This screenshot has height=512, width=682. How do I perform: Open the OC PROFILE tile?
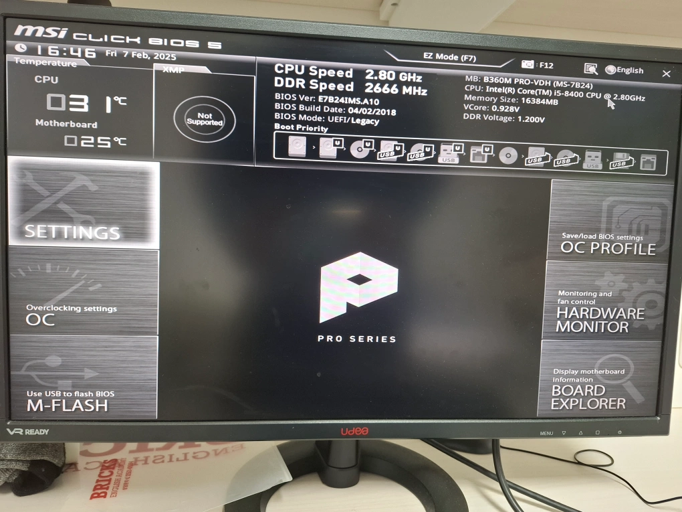[x=610, y=220]
